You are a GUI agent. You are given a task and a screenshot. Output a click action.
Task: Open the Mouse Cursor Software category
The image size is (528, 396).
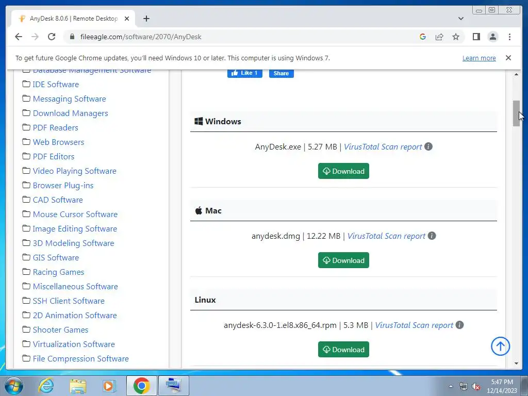(x=75, y=214)
